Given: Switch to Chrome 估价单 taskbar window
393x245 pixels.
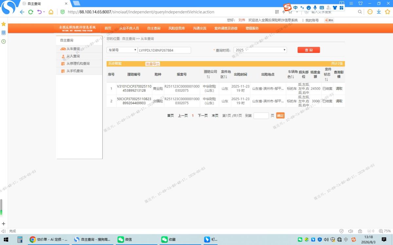Looking at the screenshot, I should [48, 239].
